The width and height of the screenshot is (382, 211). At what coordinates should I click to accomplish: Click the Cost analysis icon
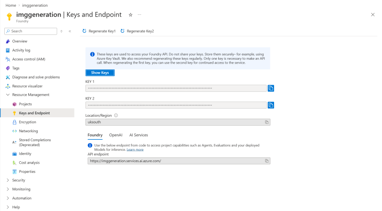click(x=14, y=163)
